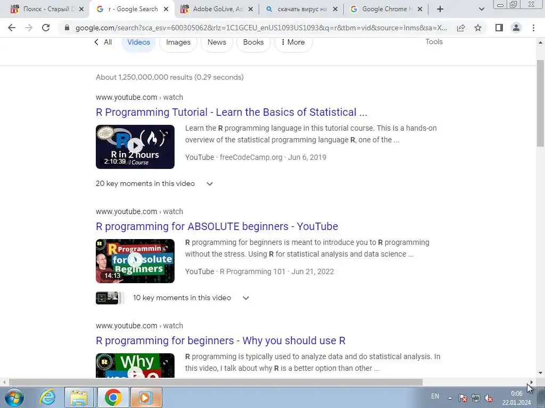Go back using the browser back arrow
The height and width of the screenshot is (408, 545).
pyautogui.click(x=12, y=28)
